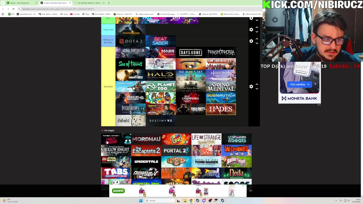Select the Beat Saber game image

coord(161,41)
